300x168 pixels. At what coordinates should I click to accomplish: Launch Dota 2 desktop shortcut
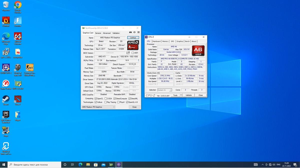(18, 100)
